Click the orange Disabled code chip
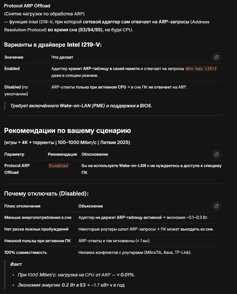Viewport: 237px width, 294px height. coord(58,166)
